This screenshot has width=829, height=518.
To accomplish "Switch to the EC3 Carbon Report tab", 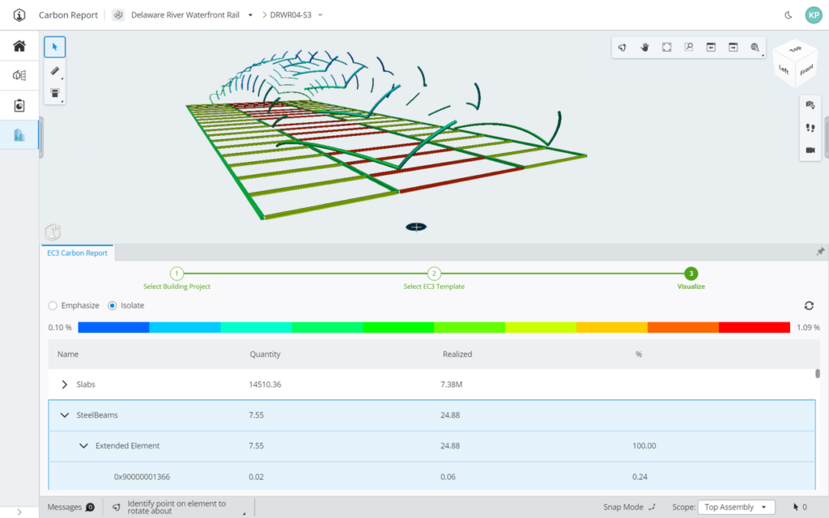I will (77, 253).
